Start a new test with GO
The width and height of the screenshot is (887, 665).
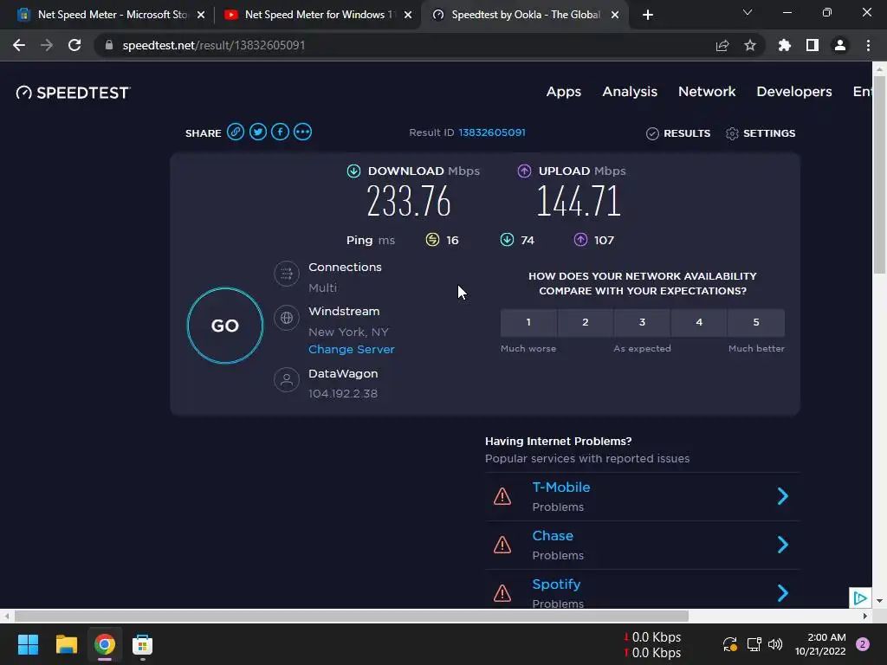coord(225,326)
